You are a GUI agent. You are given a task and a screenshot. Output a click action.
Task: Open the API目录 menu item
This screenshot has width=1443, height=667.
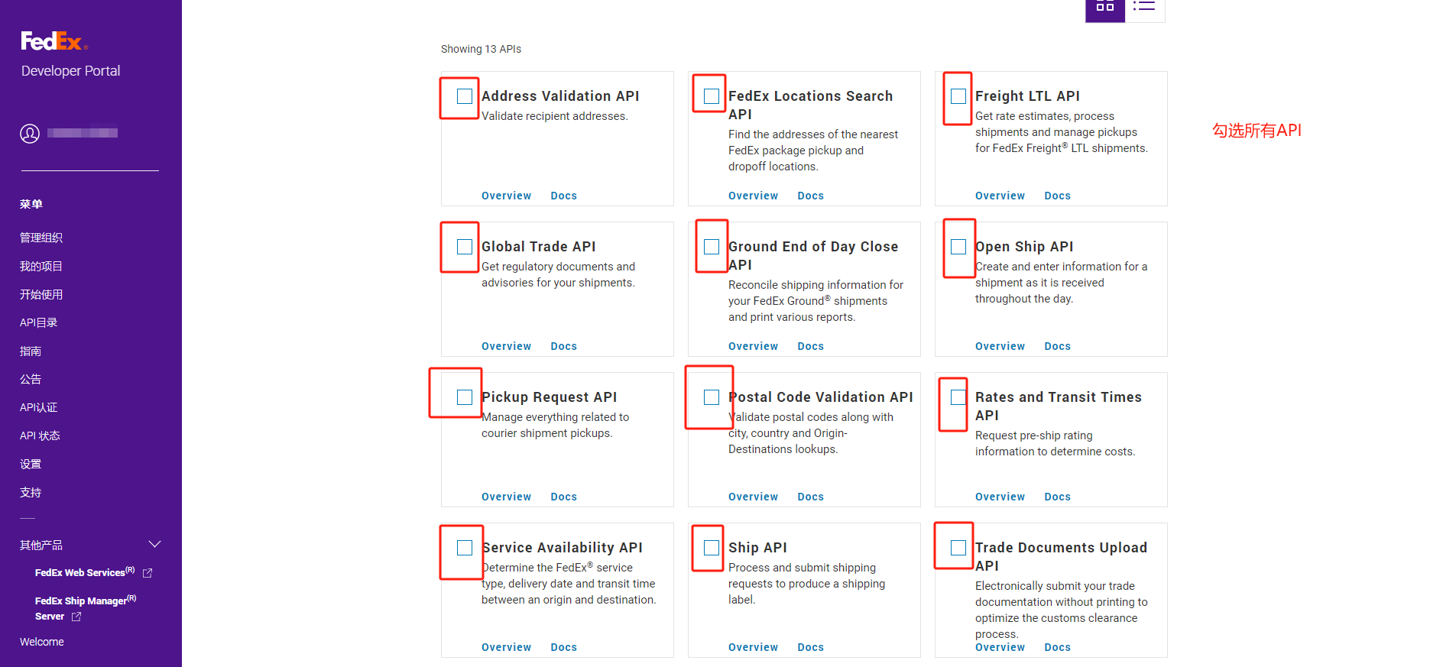[39, 322]
